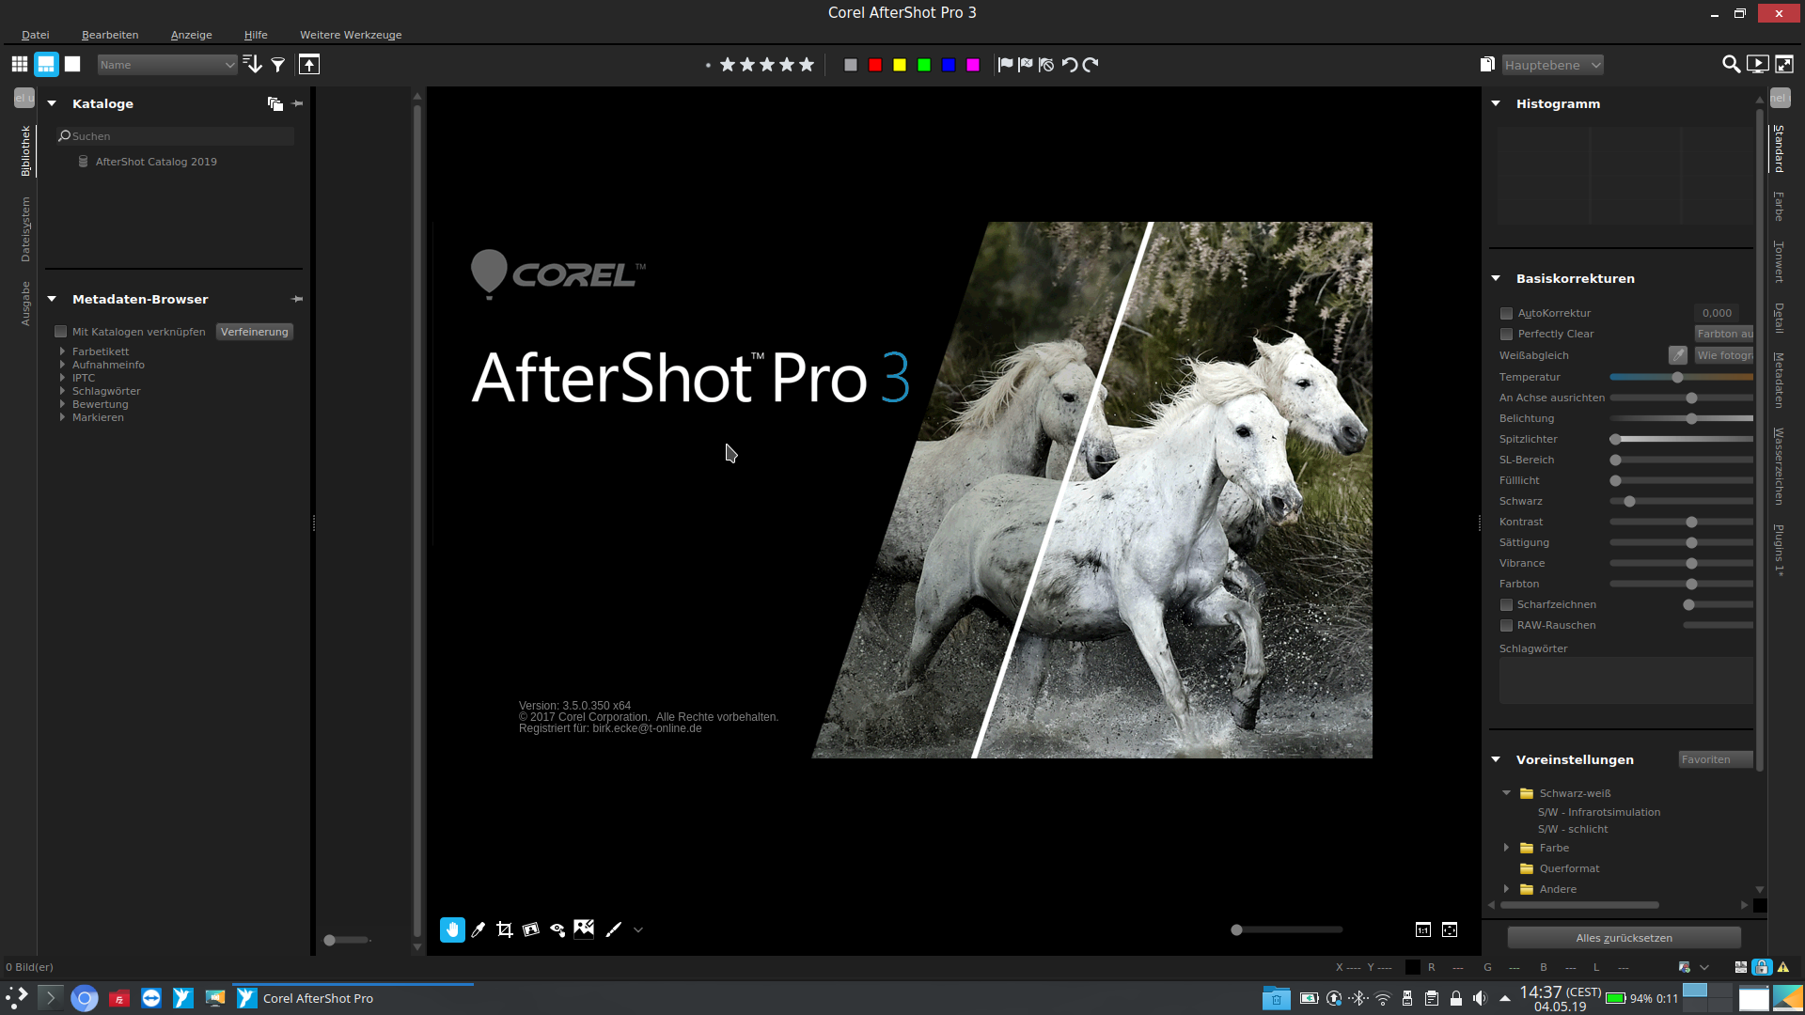Collapse the Schwarz-weiß preset folder
The width and height of the screenshot is (1805, 1015).
coord(1506,793)
